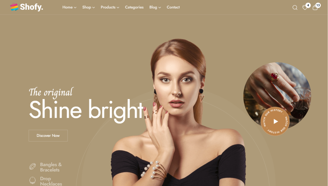Go to the Categories menu item
This screenshot has height=186, width=328.
134,7
